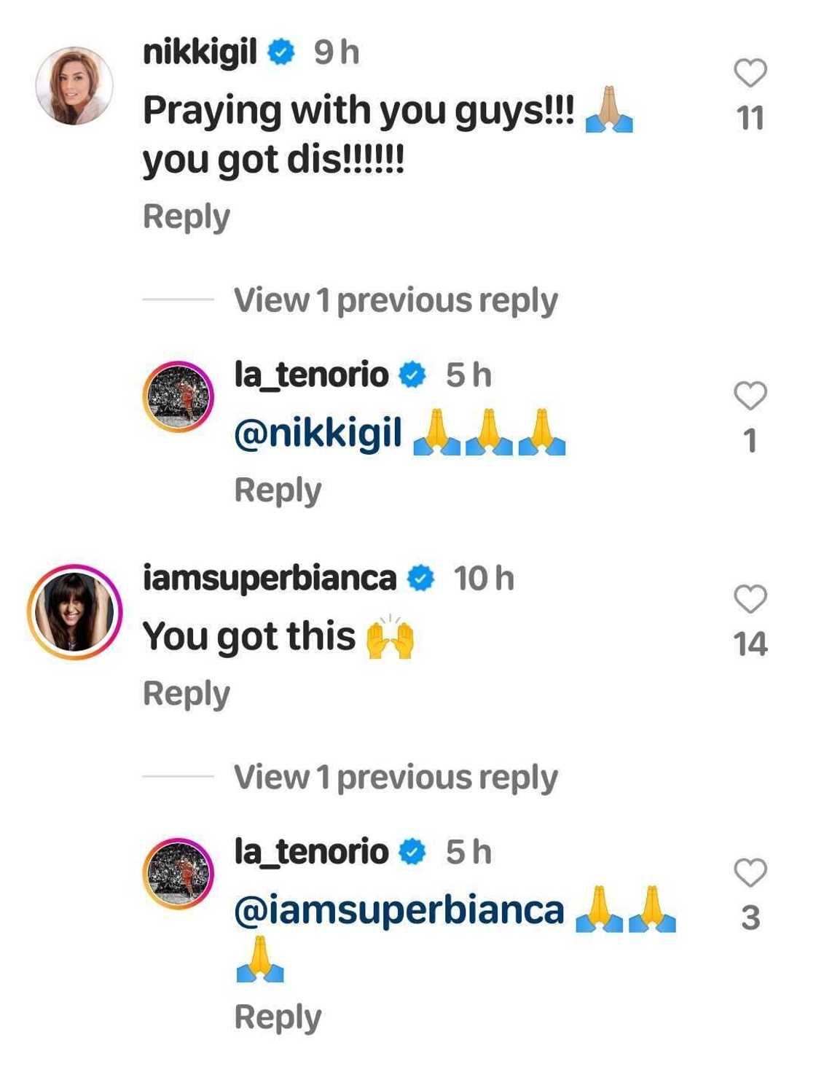Screen dimensions: 816x1072
Task: Like la_tenorio's reply to nikkigil
Action: pos(750,396)
